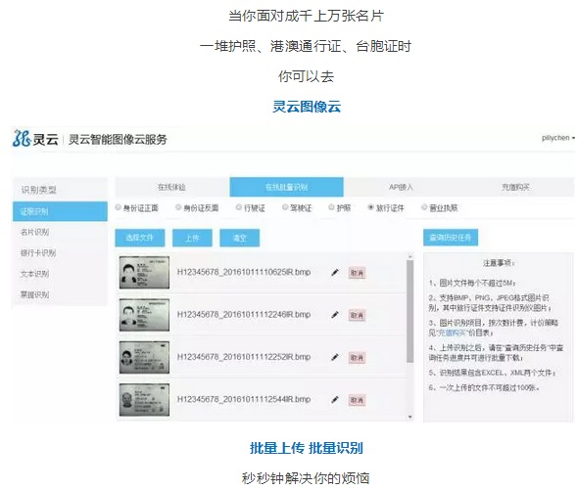577x490 pixels.
Task: Choose the 护照 radio option
Action: pyautogui.click(x=331, y=207)
